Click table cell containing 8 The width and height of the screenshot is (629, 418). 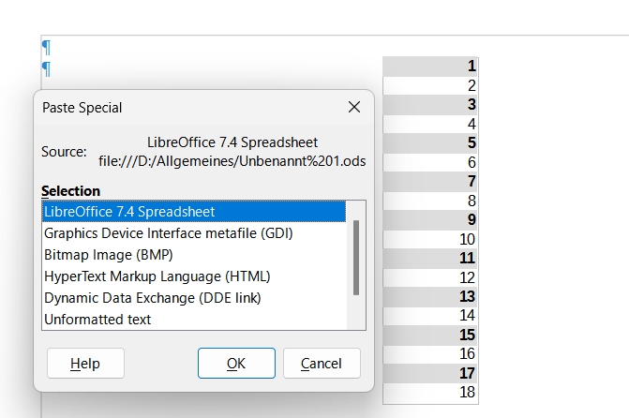click(430, 201)
